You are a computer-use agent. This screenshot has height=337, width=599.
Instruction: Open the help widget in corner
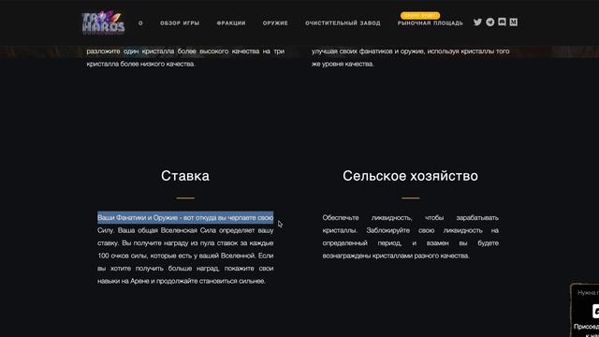click(585, 310)
